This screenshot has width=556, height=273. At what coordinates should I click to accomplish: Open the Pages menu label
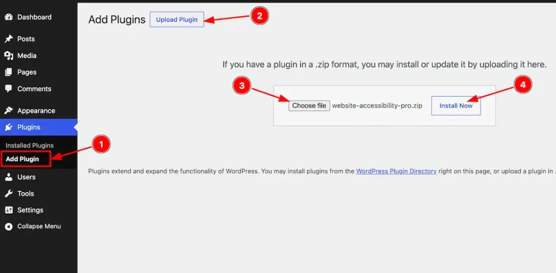27,72
